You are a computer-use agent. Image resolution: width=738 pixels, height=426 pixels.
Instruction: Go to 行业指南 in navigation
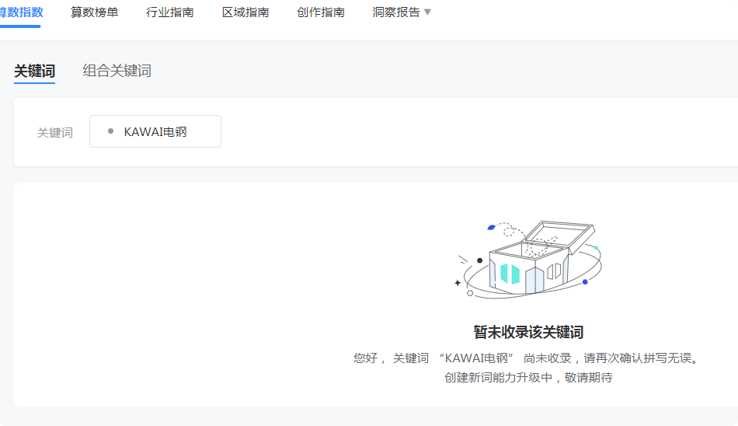tap(169, 12)
